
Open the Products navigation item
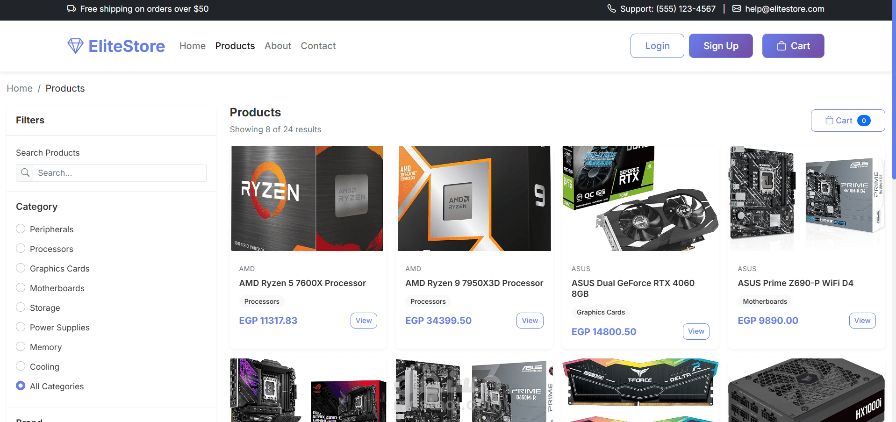235,46
